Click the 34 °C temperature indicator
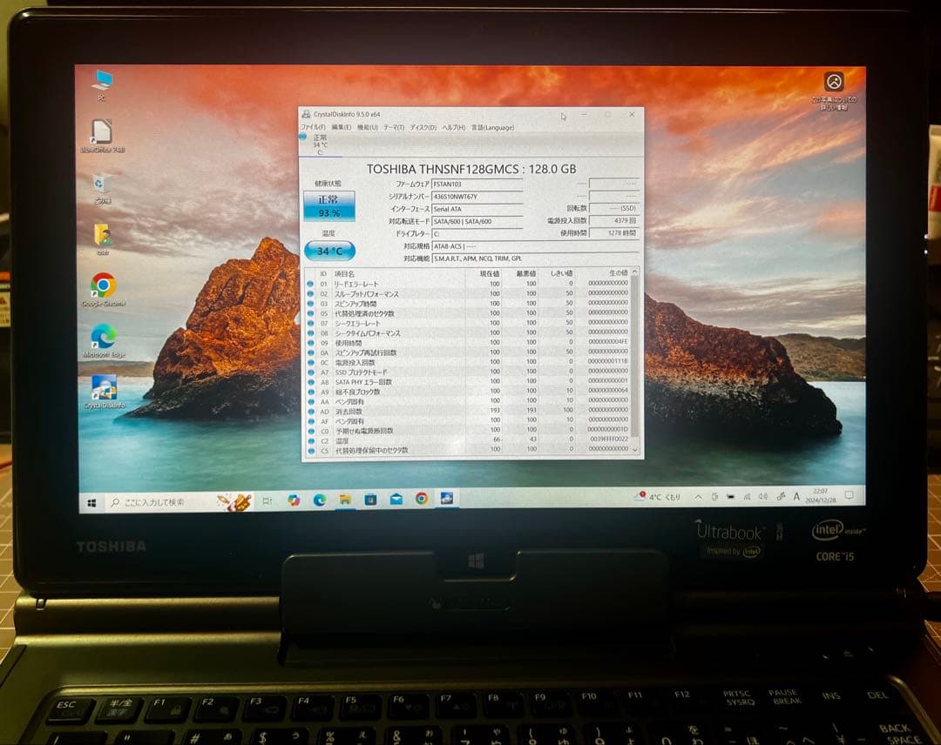The width and height of the screenshot is (941, 745). click(x=331, y=251)
